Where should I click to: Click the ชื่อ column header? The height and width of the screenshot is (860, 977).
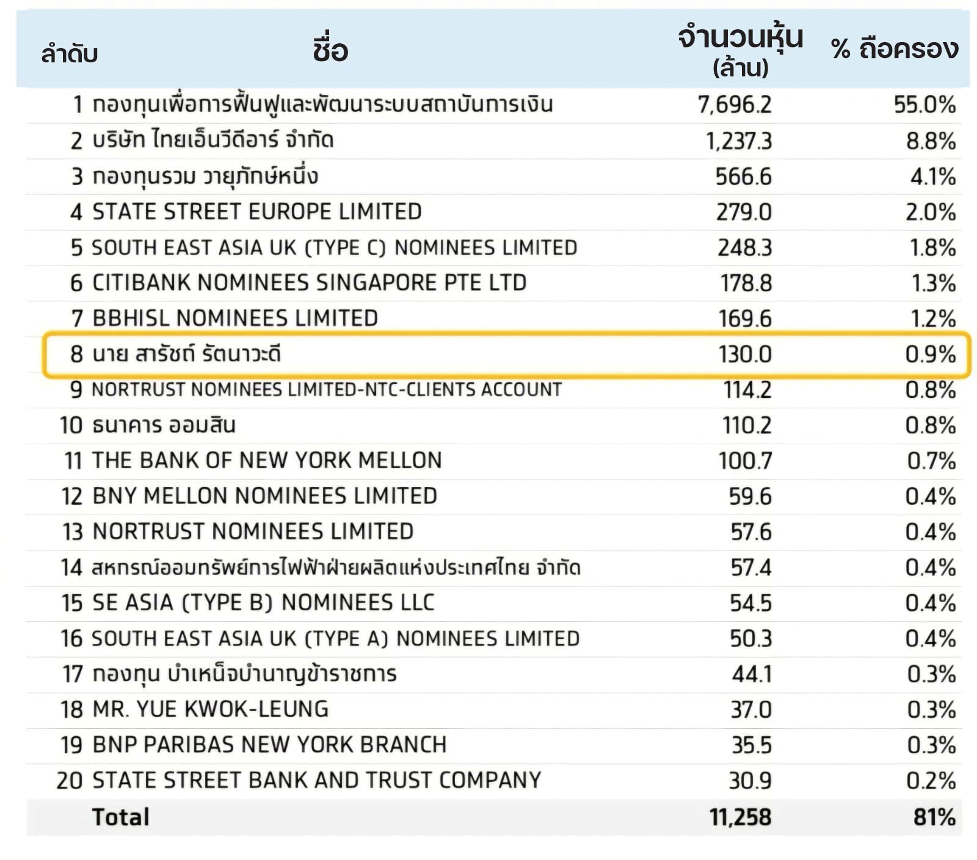coord(330,50)
